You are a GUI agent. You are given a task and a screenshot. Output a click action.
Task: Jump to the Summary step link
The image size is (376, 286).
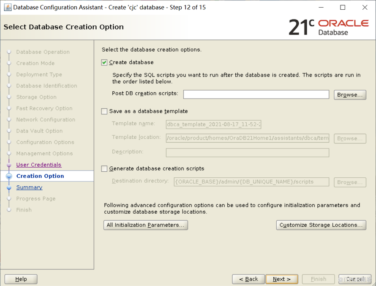[x=29, y=187]
